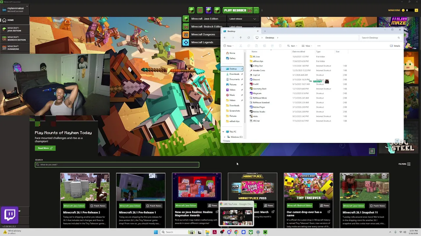Expand the mylannmakaii account menu
The image size is (421, 236).
[x=15, y=9]
